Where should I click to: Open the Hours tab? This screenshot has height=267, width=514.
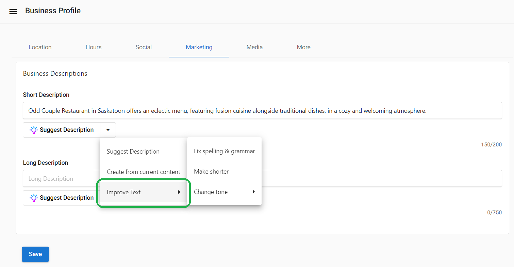93,47
